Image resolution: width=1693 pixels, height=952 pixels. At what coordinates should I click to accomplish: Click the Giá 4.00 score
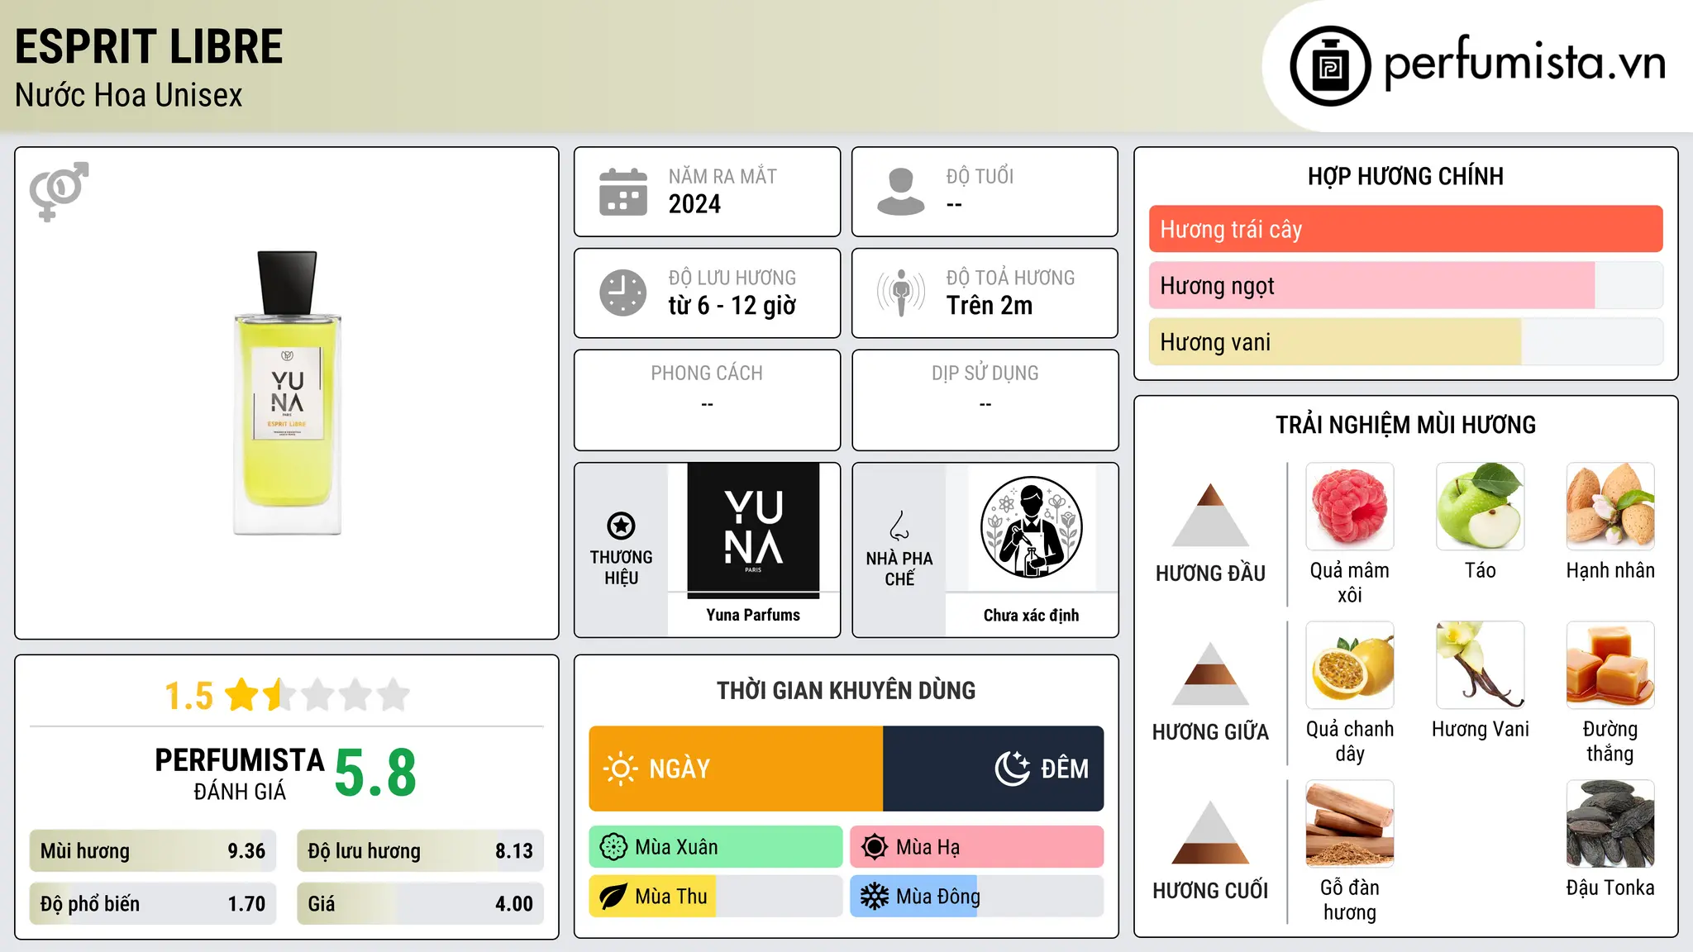coord(420,904)
